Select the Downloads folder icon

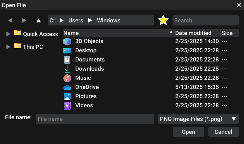click(x=67, y=69)
